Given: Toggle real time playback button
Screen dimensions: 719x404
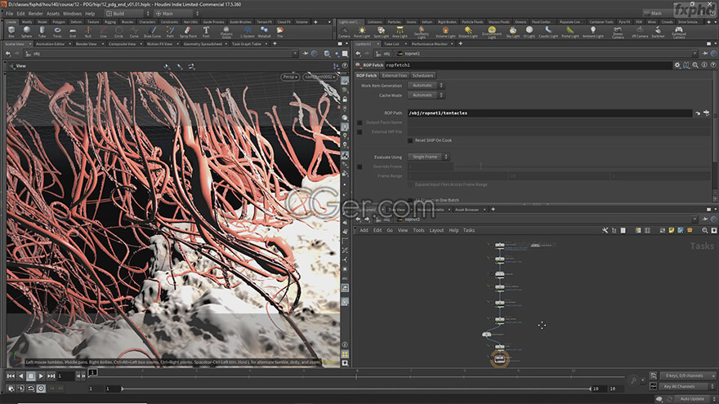Looking at the screenshot, I should point(41,388).
